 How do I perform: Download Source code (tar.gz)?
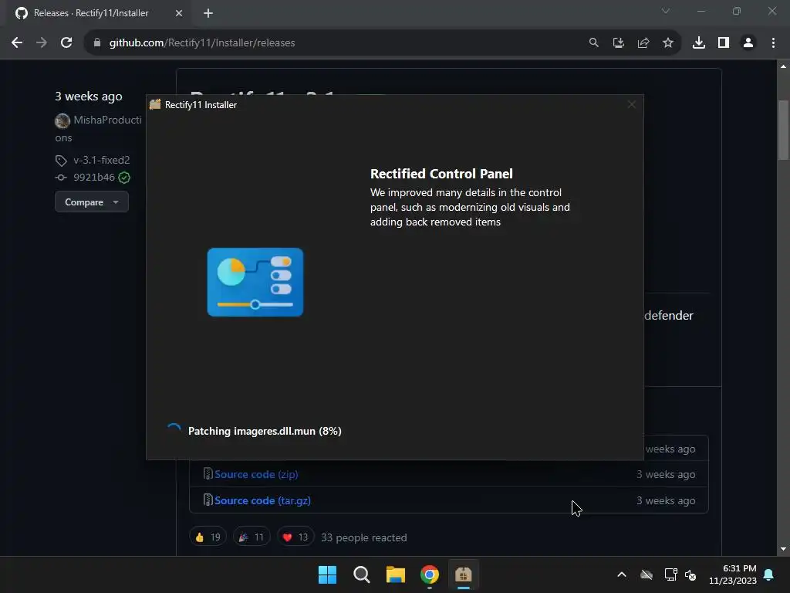point(262,500)
